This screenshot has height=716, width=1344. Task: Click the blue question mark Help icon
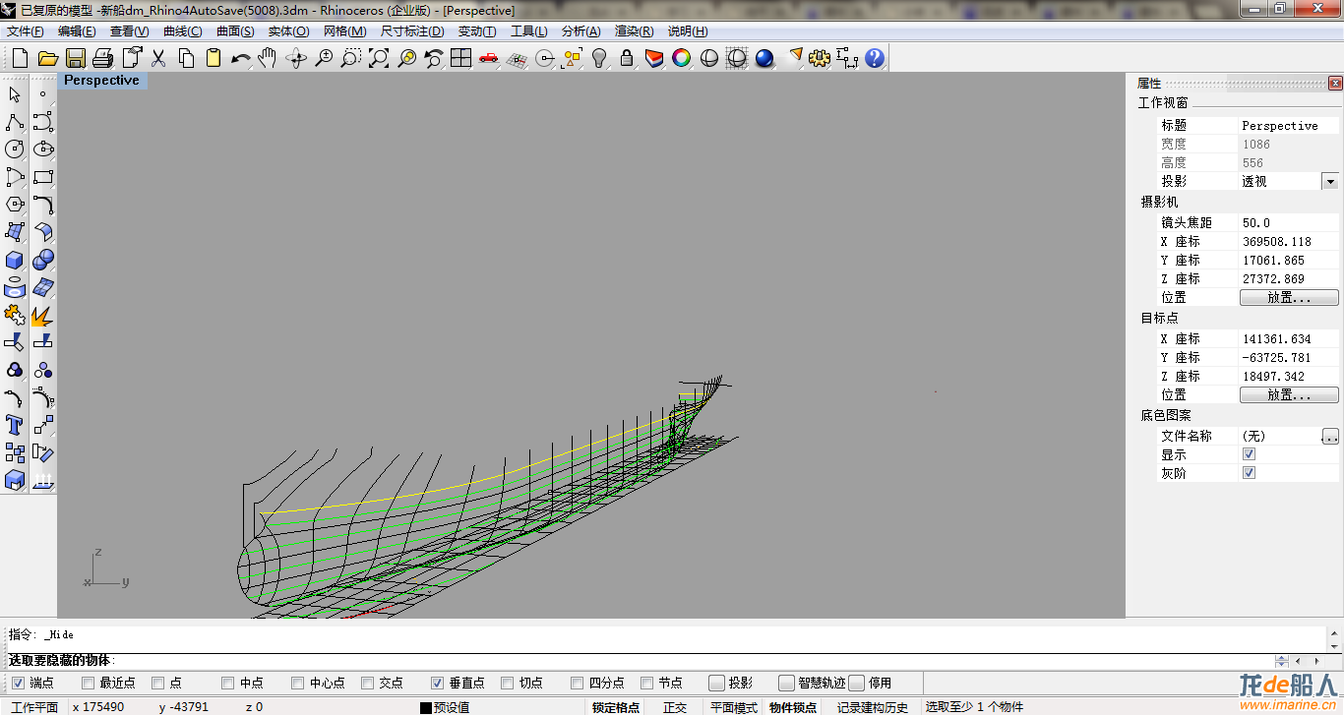point(875,58)
